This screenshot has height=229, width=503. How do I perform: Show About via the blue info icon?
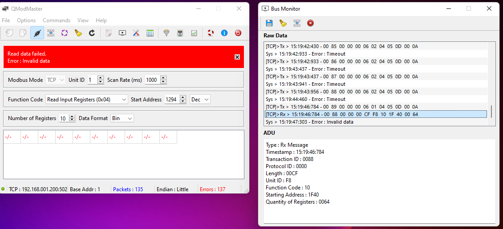(x=224, y=32)
